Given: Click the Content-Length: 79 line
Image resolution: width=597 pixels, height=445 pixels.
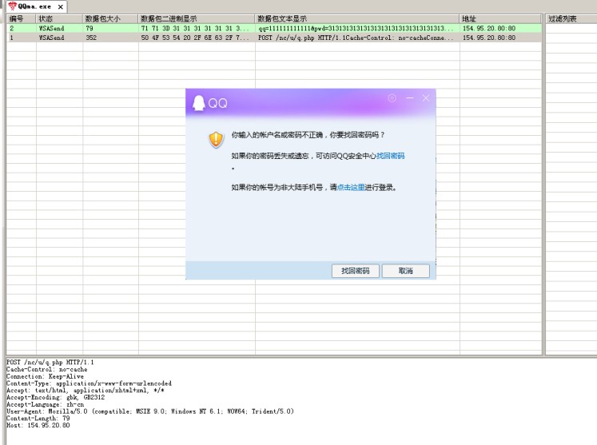Looking at the screenshot, I should pos(38,418).
